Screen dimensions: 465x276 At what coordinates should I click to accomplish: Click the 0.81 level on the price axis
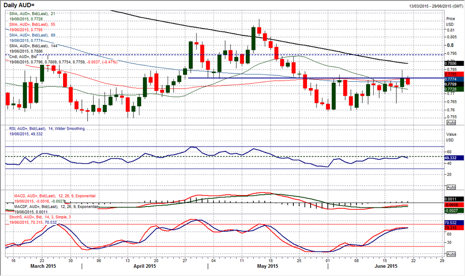coord(450,30)
